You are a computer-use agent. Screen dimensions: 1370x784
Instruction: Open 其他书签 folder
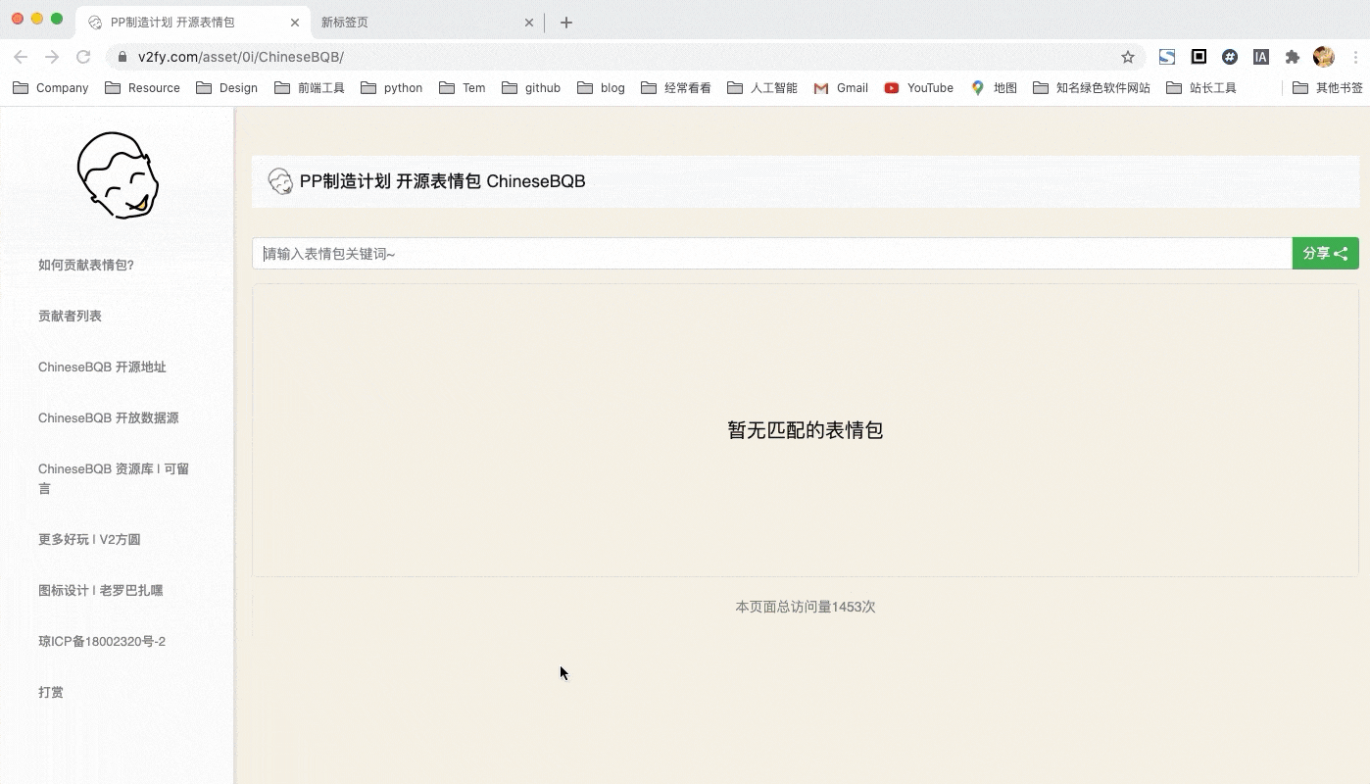[1328, 87]
